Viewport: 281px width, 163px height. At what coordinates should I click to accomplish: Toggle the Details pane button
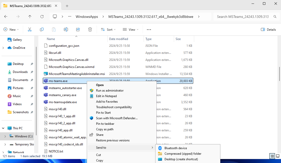[x=268, y=29]
